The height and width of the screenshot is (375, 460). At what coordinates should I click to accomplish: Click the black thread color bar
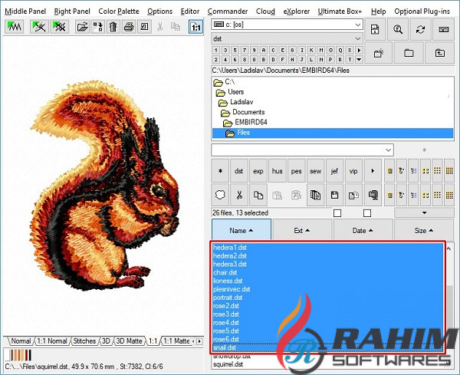coord(30,355)
